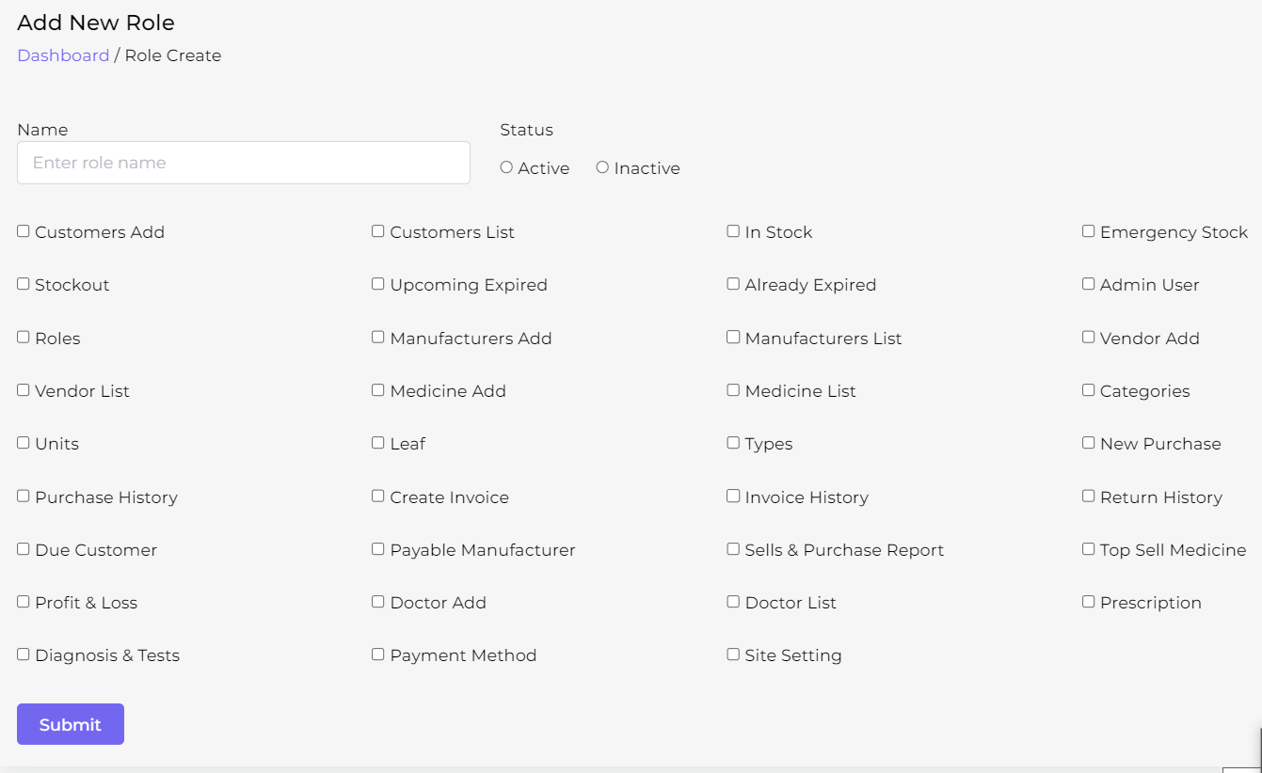Check the Medicine Add checkbox

click(378, 390)
